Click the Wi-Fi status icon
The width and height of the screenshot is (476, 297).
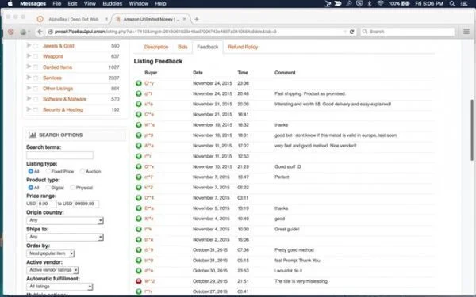(380, 4)
